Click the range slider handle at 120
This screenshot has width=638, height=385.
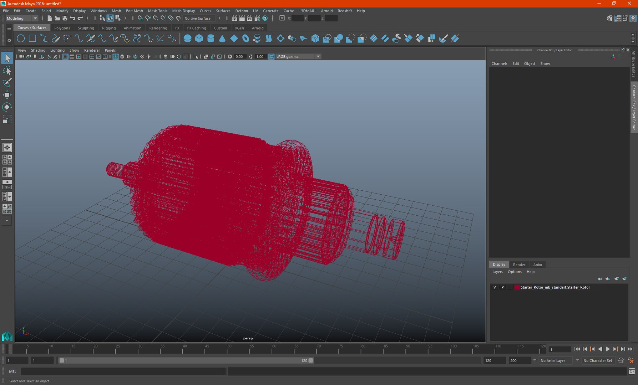[x=311, y=360]
